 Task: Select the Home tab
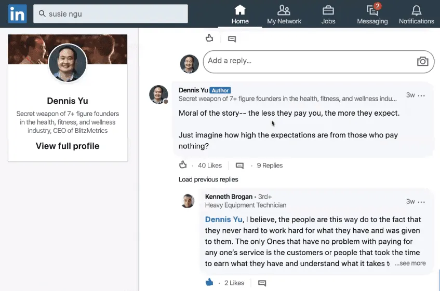coord(239,15)
